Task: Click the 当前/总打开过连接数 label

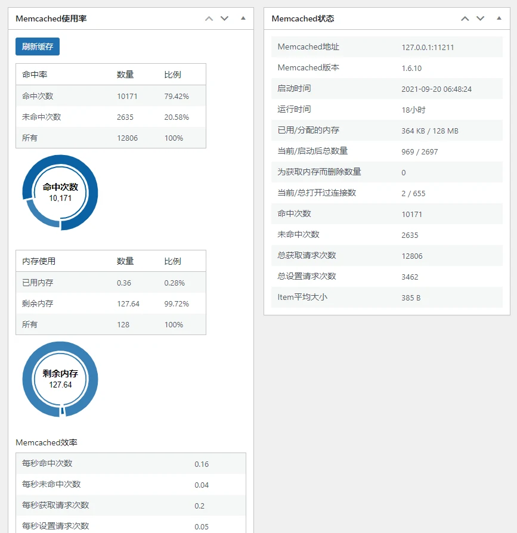Action: 317,193
